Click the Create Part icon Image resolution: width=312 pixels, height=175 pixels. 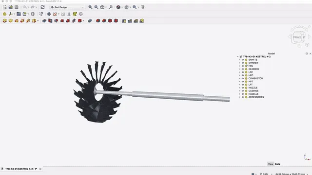click(4, 14)
